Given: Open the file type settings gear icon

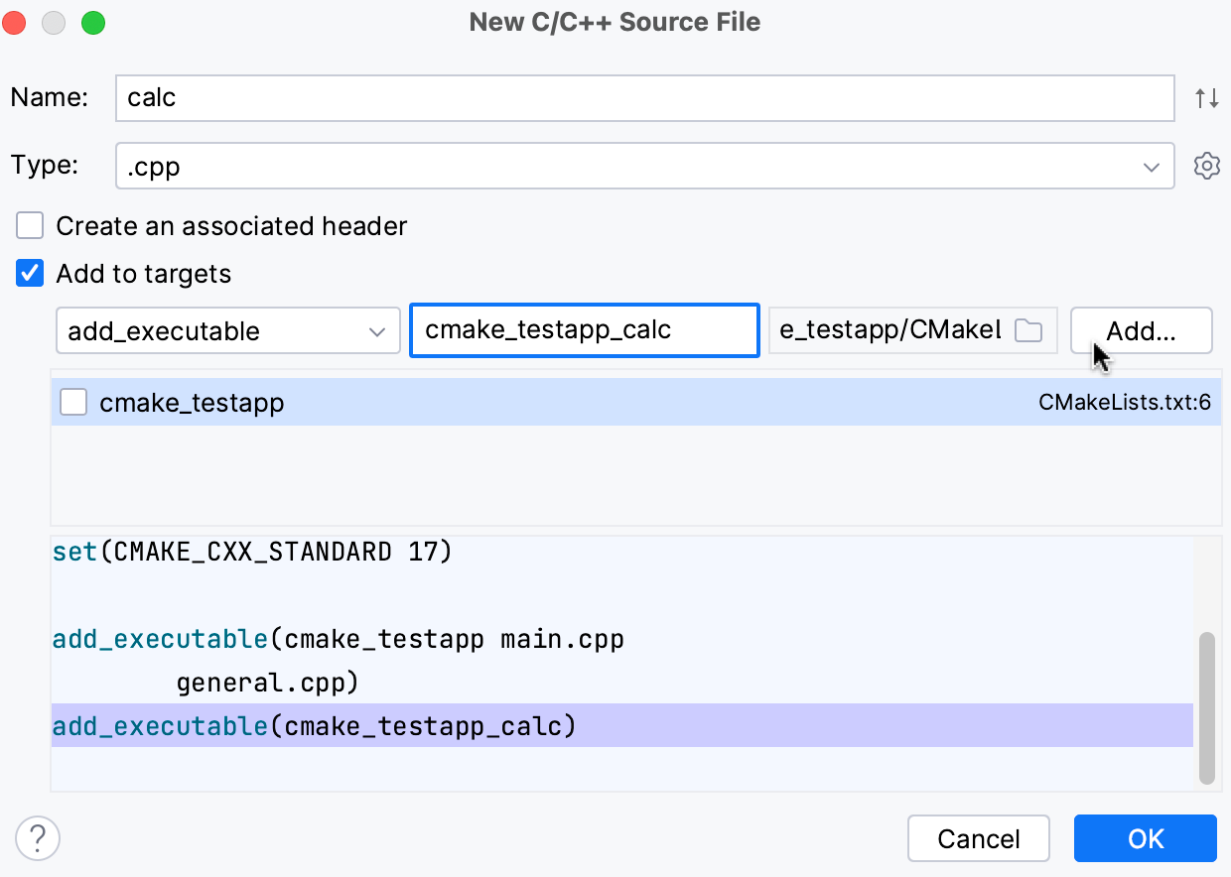Looking at the screenshot, I should [x=1206, y=166].
